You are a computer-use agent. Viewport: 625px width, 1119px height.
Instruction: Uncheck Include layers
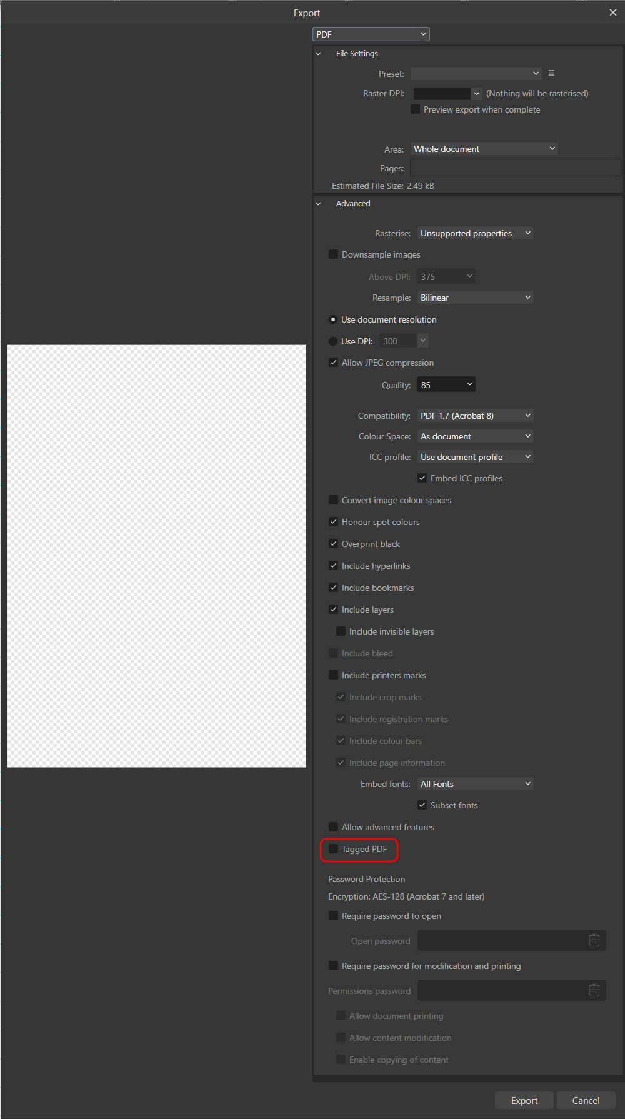coord(334,610)
